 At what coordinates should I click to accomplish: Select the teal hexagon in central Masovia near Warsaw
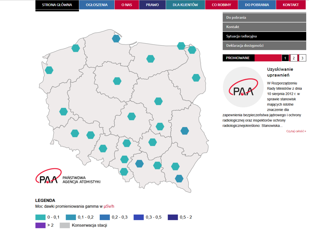point(158,101)
